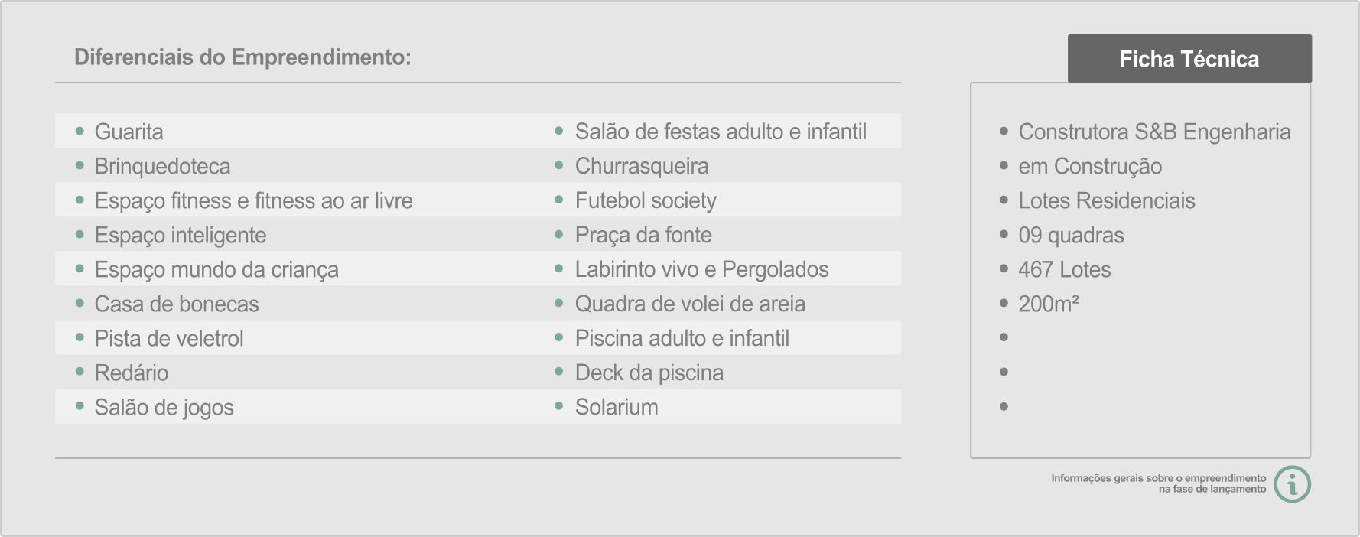
Task: Select Casa de bonecas entry
Action: [177, 304]
